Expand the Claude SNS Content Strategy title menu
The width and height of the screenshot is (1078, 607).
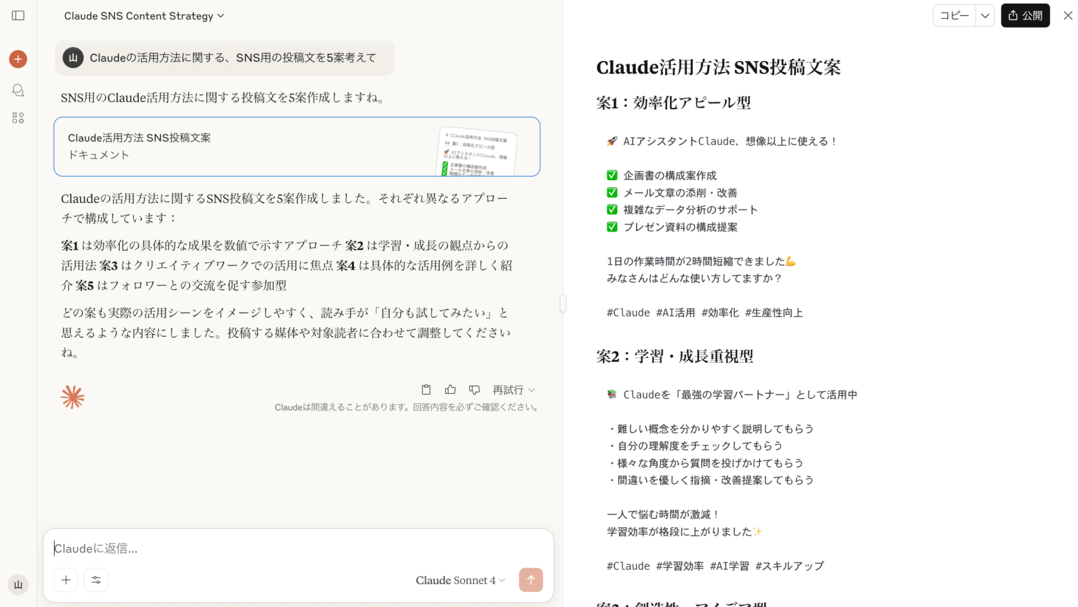(144, 16)
